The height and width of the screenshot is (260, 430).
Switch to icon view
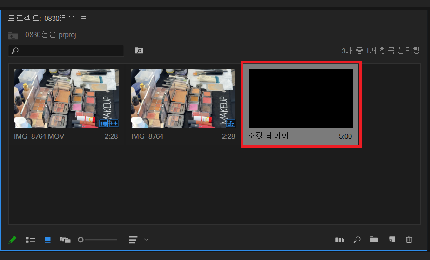click(x=47, y=240)
